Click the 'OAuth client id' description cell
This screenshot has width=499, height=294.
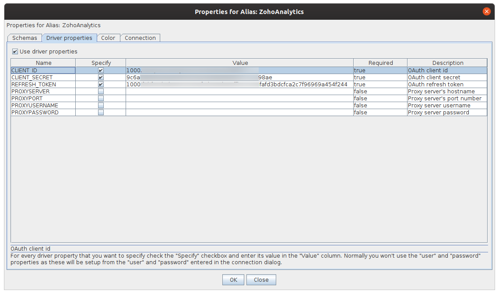(447, 71)
